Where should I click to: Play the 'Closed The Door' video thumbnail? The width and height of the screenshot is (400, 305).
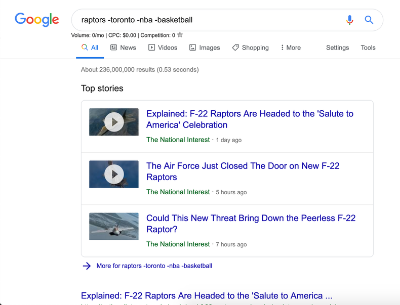click(114, 174)
